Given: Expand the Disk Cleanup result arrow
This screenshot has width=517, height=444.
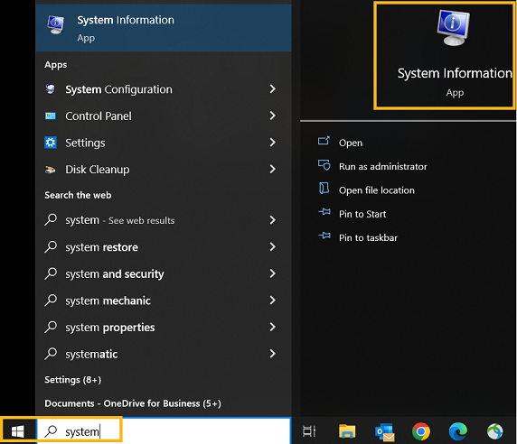Looking at the screenshot, I should point(272,170).
